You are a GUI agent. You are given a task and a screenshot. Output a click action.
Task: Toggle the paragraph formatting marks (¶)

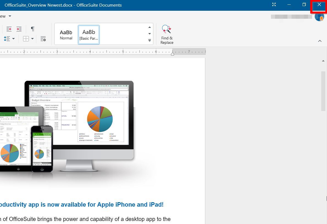point(32,29)
